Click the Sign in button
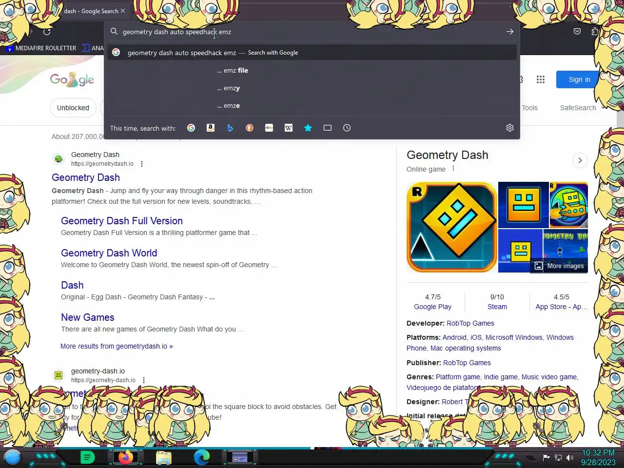This screenshot has height=468, width=624. point(579,79)
